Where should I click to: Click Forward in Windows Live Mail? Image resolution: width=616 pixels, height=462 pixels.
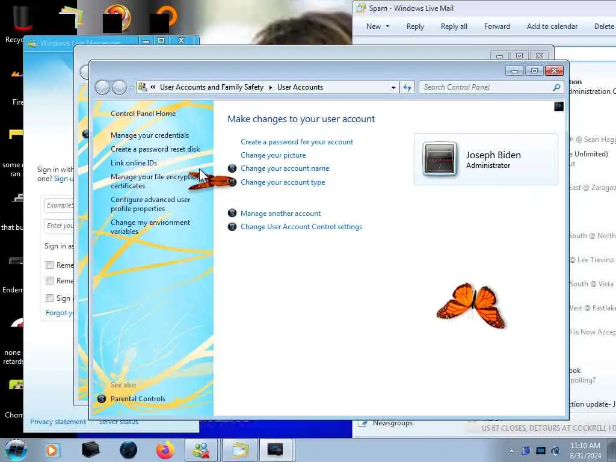pos(497,26)
